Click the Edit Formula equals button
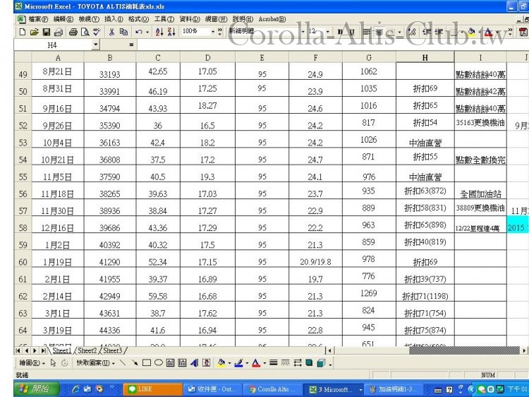This screenshot has height=397, width=529. [x=131, y=45]
